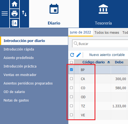The height and width of the screenshot is (124, 128).
Task: Go to the home screen icon
Action: pos(15,4)
